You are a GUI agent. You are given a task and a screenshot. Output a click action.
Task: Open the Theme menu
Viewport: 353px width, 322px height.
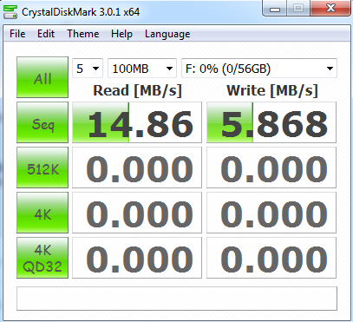tap(83, 34)
